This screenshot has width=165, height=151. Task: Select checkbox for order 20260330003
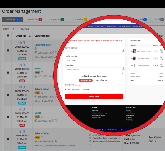tap(8, 117)
